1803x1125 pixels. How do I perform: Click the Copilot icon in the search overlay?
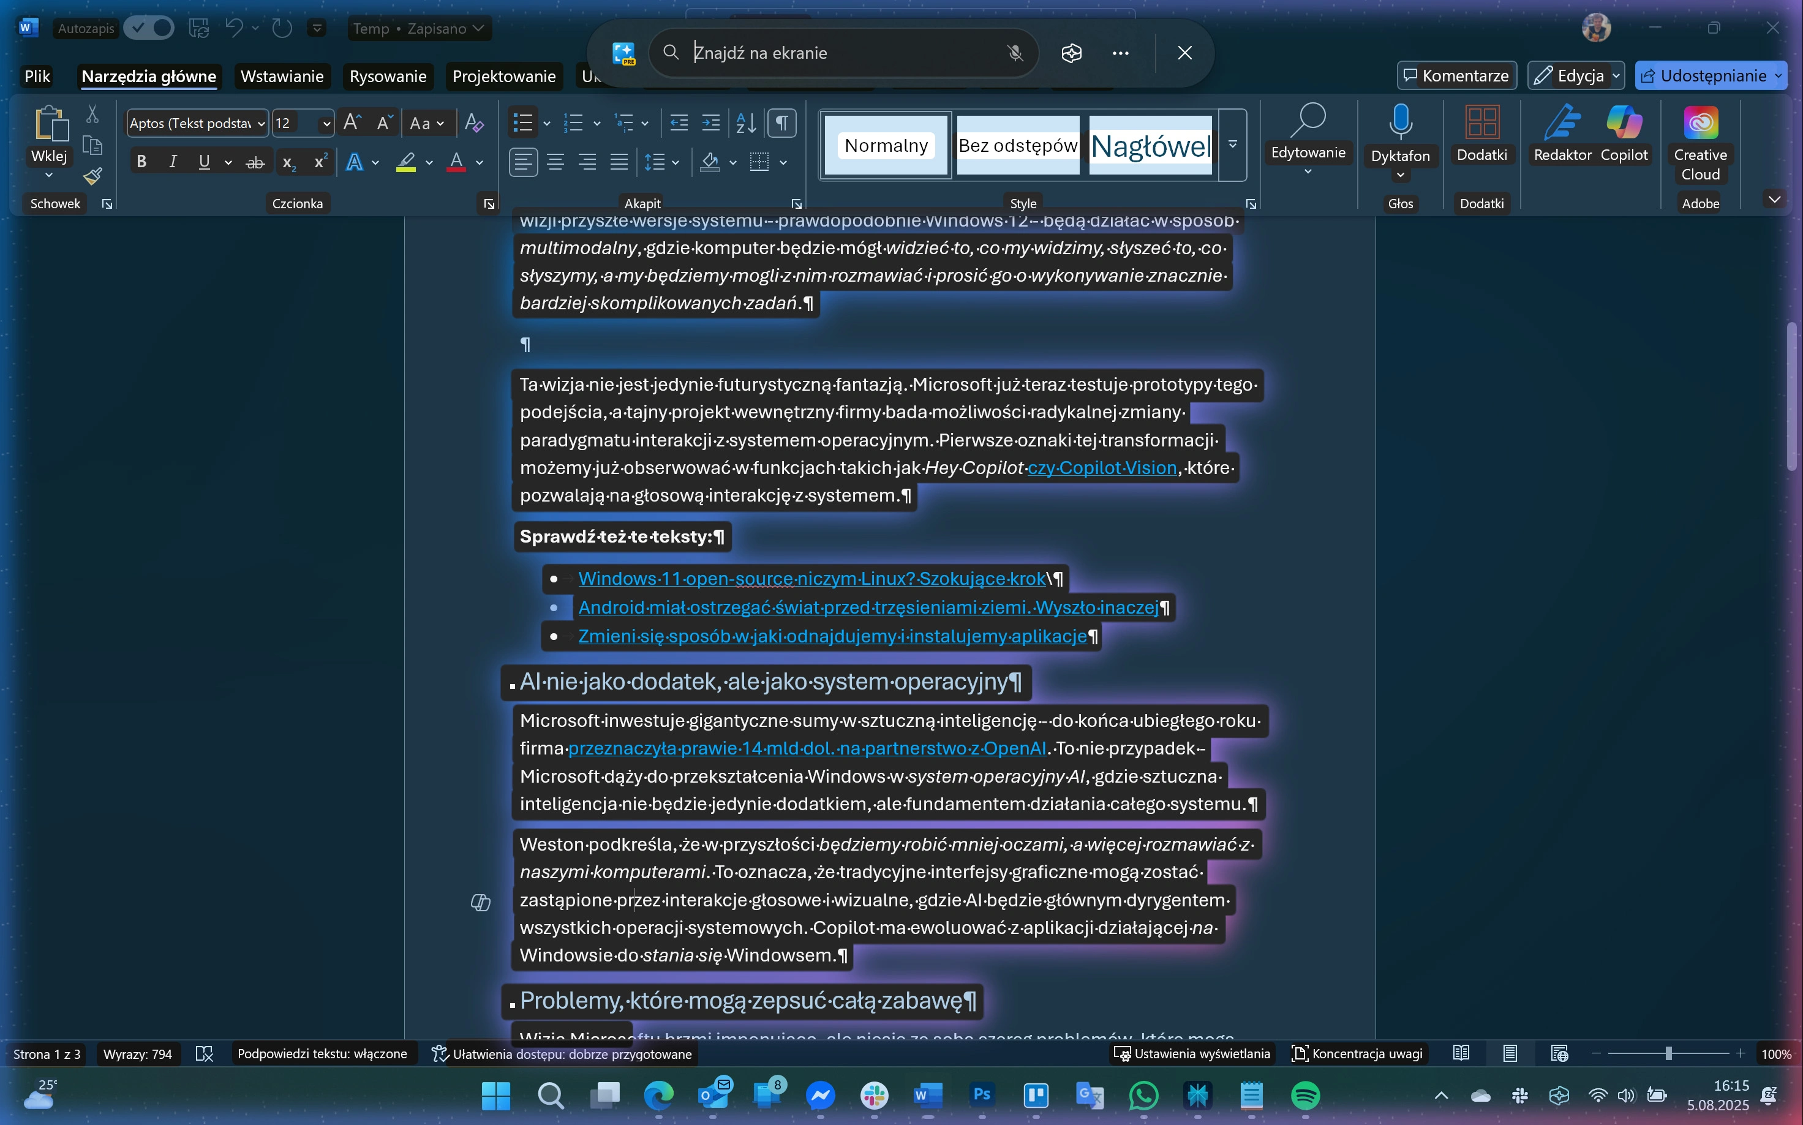[1072, 53]
